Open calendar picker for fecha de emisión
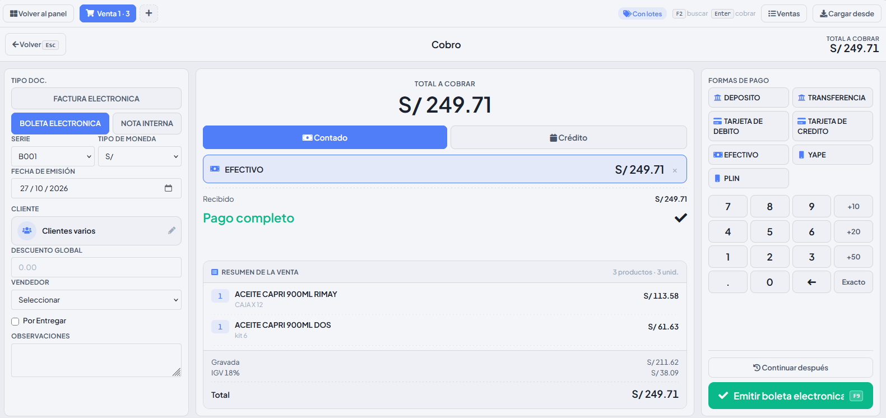 (x=168, y=188)
